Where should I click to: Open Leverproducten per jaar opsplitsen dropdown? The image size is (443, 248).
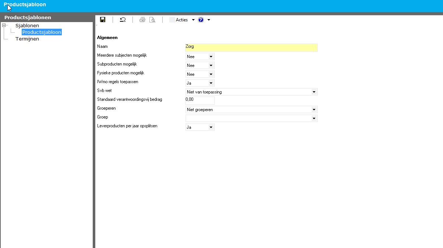click(211, 127)
